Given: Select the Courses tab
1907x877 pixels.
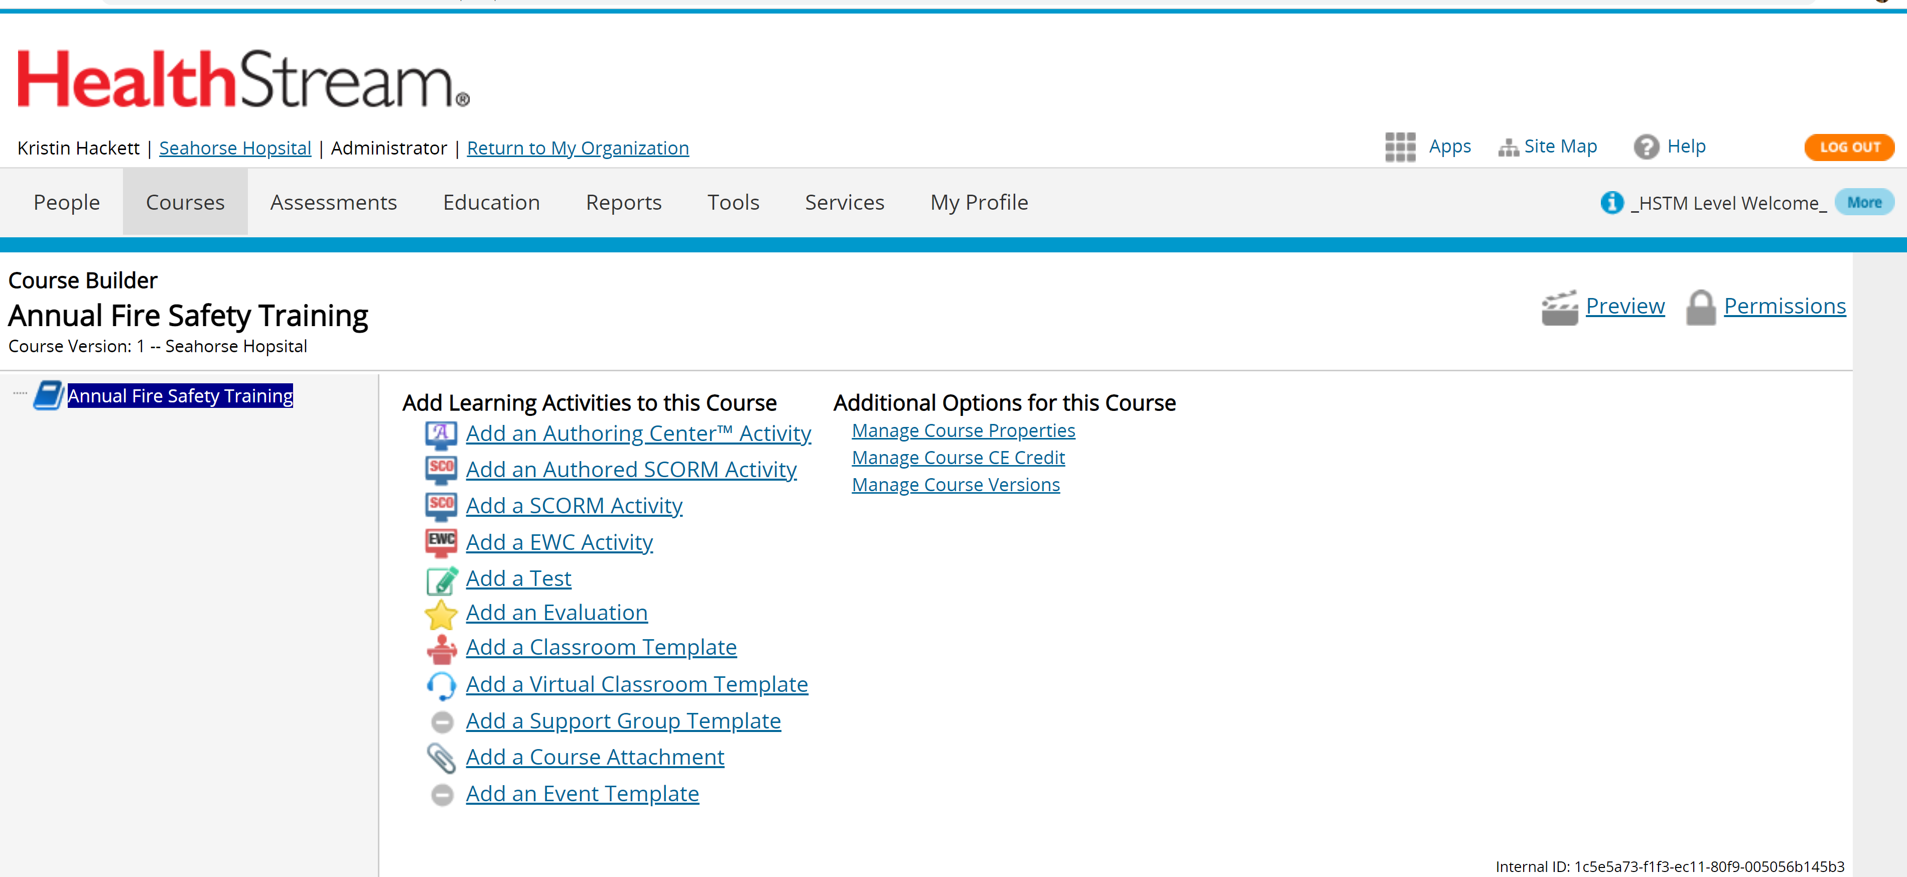Looking at the screenshot, I should click(185, 202).
